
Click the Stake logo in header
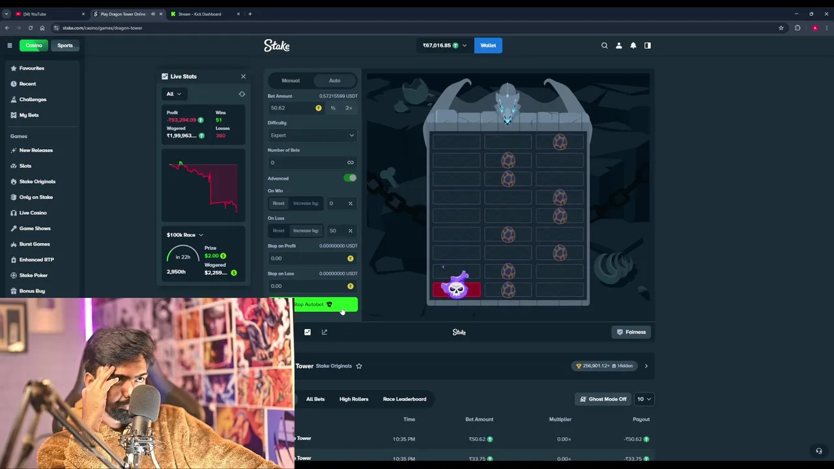pos(277,46)
